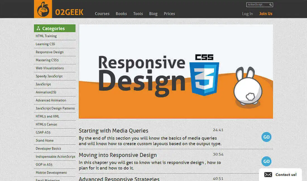Open the HTML5 Canvas category

tap(46, 124)
